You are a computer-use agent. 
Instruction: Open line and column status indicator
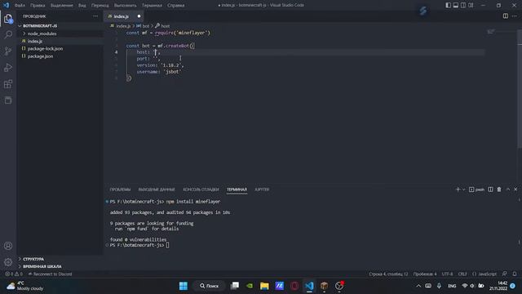(x=388, y=274)
